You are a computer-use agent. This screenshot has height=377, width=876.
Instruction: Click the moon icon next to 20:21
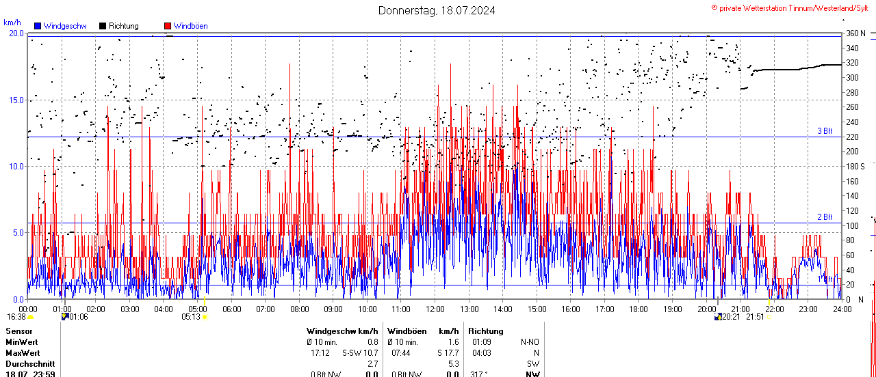click(x=718, y=317)
